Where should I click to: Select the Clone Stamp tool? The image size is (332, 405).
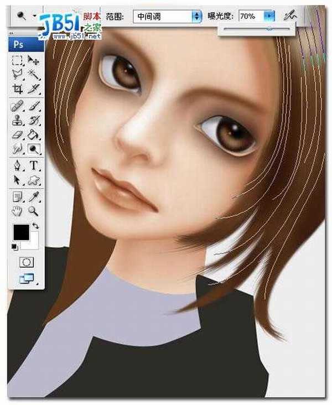coord(18,120)
